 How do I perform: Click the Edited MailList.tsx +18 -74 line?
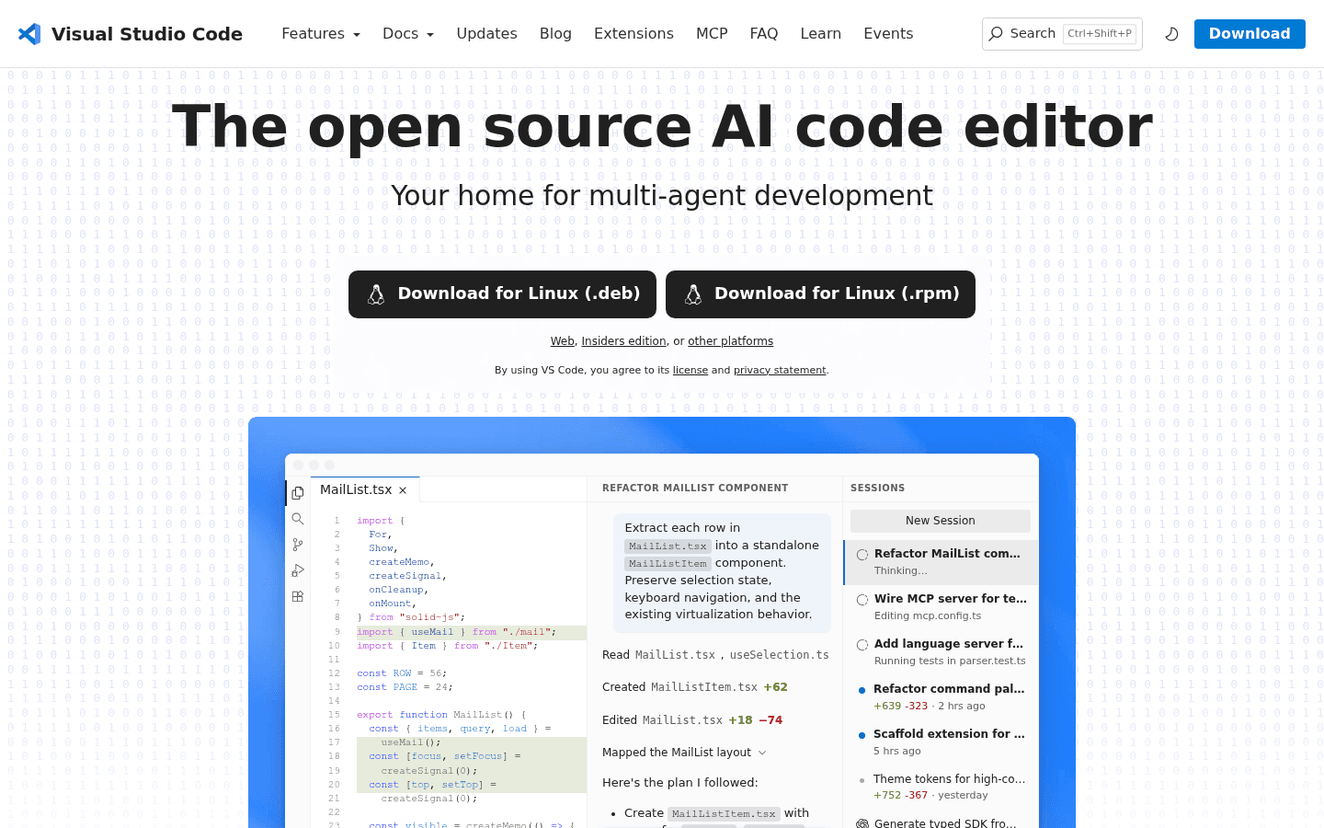pyautogui.click(x=692, y=720)
